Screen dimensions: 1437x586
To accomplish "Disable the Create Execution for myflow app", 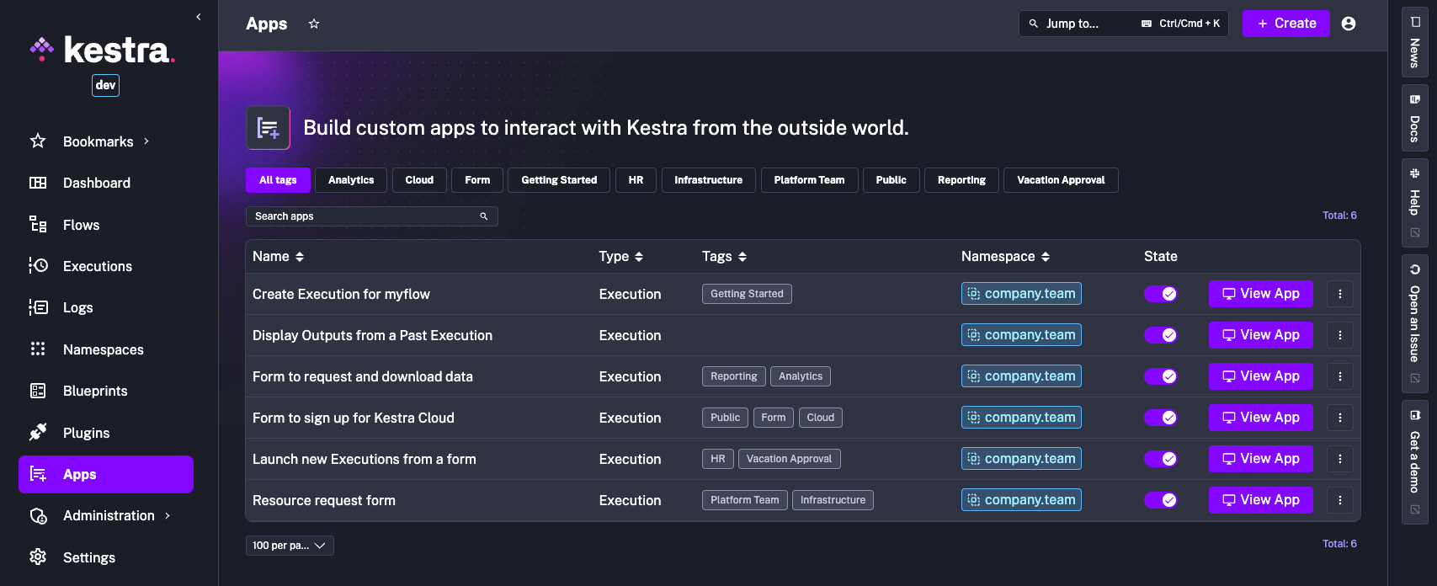I will coord(1161,294).
